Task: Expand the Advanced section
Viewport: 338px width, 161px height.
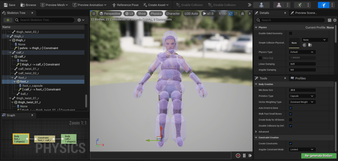Action: pos(256,132)
